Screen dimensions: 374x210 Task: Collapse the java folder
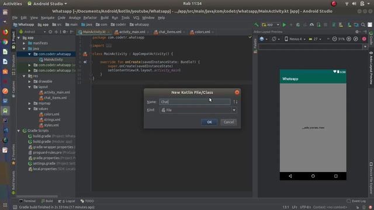pos(24,49)
